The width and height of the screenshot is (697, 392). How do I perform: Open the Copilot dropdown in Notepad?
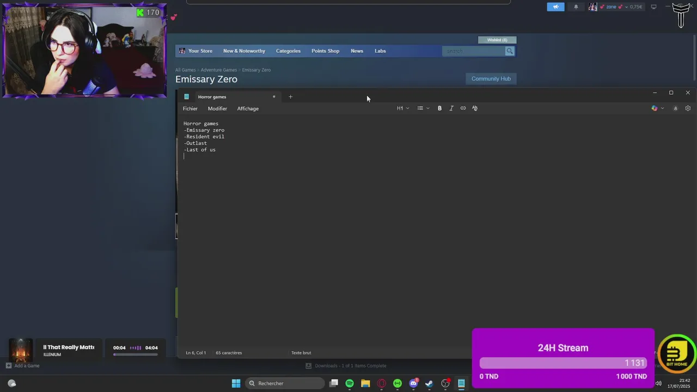click(658, 108)
